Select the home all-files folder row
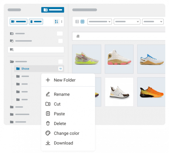 tap(36, 34)
